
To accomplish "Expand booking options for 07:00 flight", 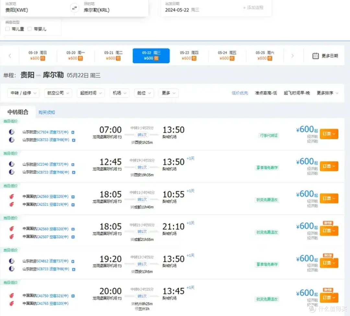I will click(329, 134).
